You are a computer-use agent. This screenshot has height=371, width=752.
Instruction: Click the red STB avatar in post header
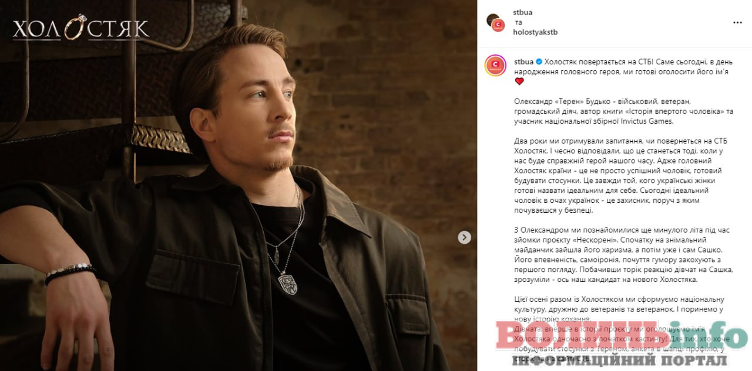click(498, 25)
